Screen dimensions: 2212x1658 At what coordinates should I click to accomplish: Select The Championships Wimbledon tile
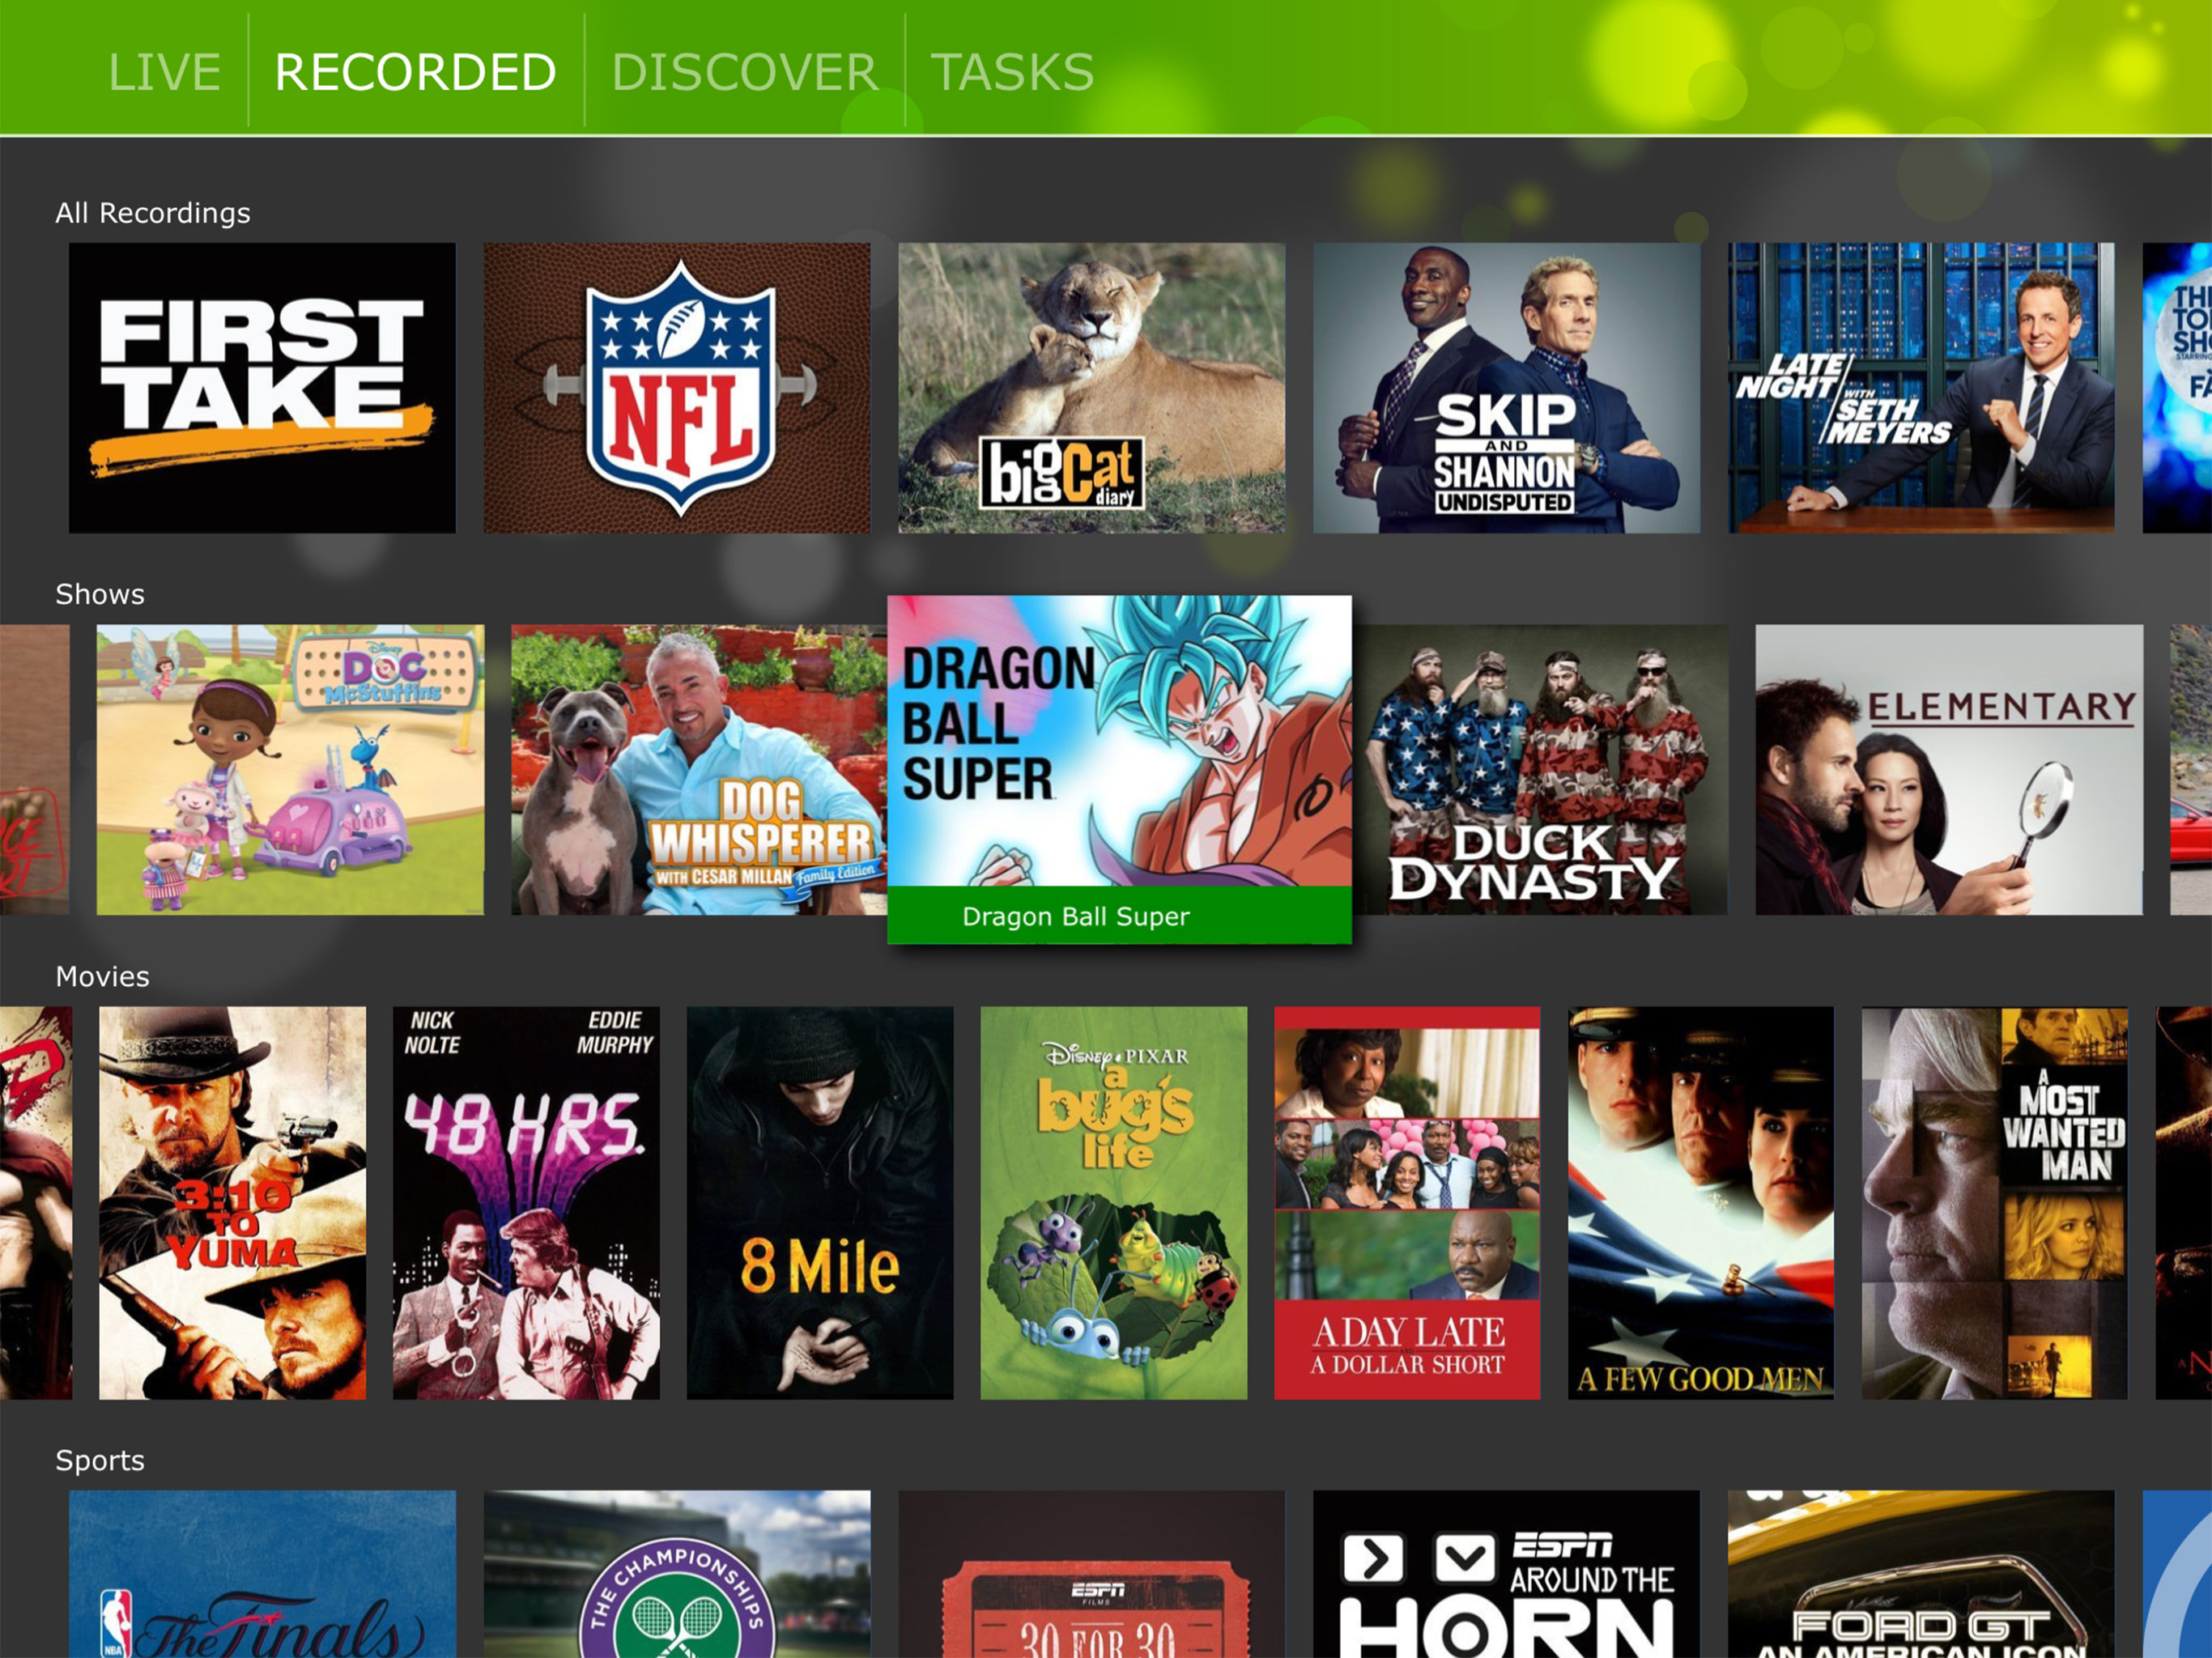pos(677,1574)
